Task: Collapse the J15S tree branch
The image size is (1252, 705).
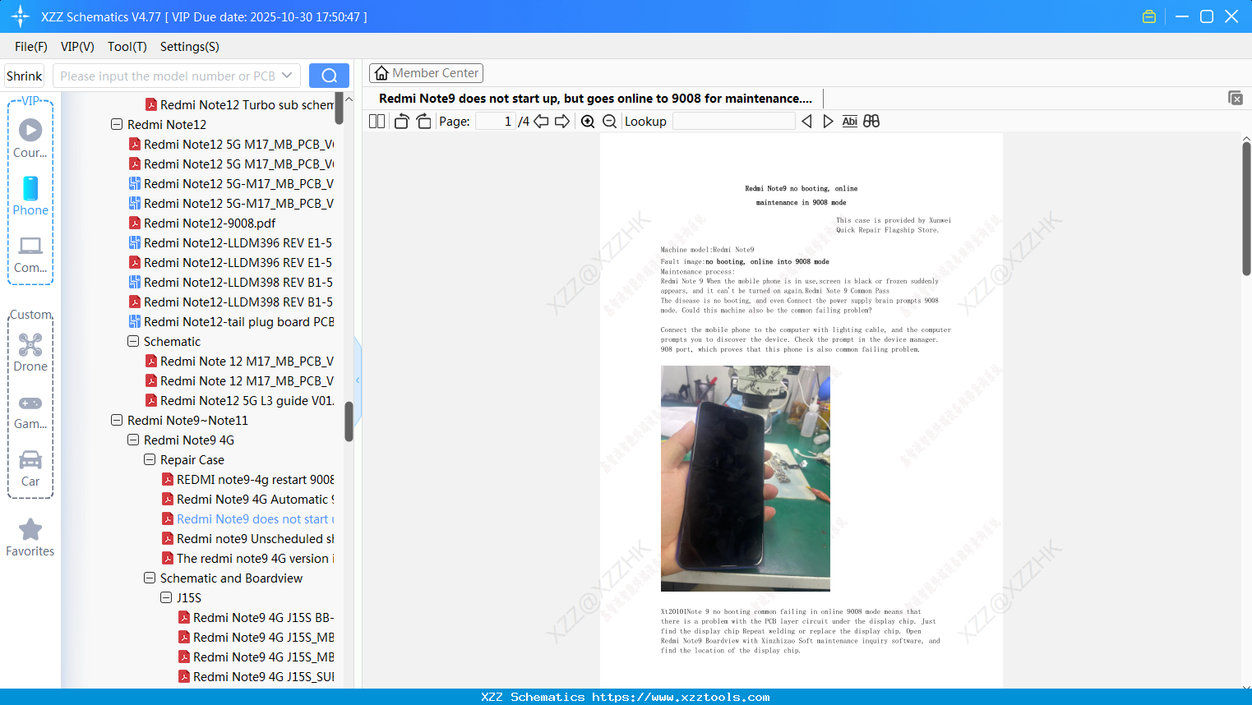Action: click(166, 597)
